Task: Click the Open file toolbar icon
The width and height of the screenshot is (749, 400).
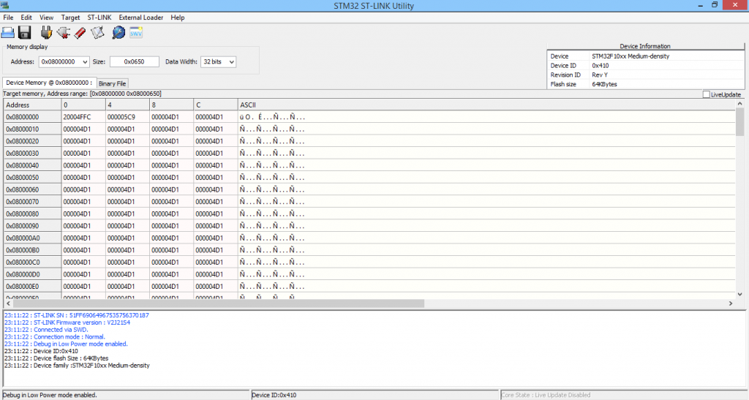Action: (7, 32)
